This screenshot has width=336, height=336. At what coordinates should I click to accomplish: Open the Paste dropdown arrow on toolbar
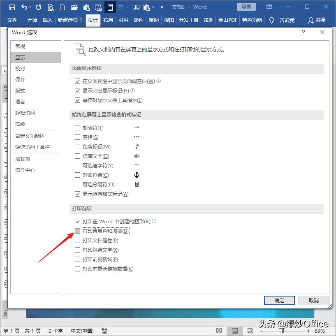(x=153, y=7)
